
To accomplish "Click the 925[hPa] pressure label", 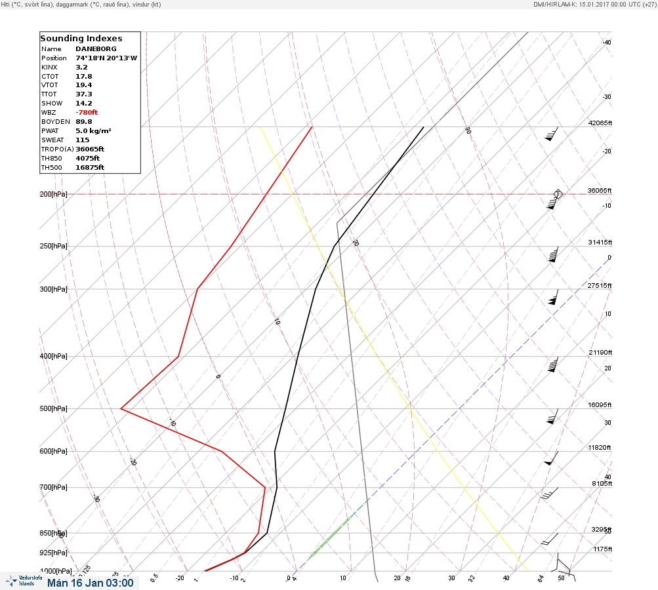I will 53,553.
